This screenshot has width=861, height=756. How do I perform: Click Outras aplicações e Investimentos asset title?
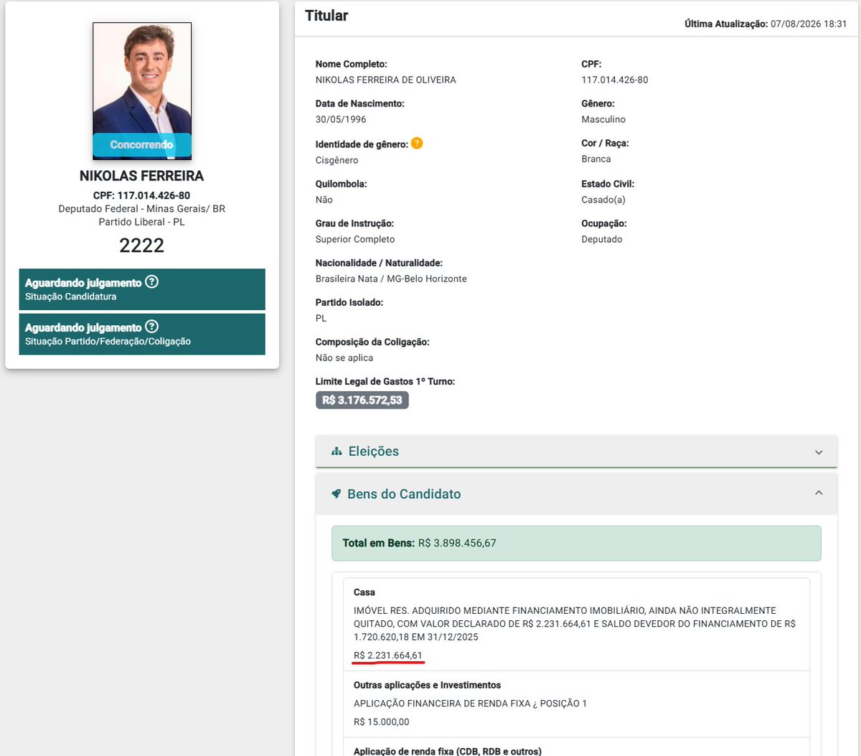click(x=427, y=685)
